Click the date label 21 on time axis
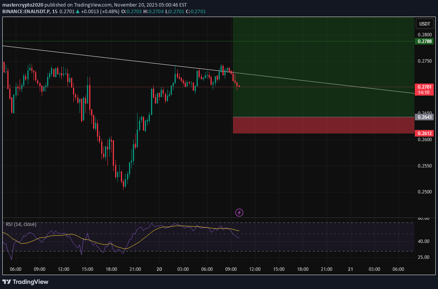438x289 pixels. coord(351,269)
